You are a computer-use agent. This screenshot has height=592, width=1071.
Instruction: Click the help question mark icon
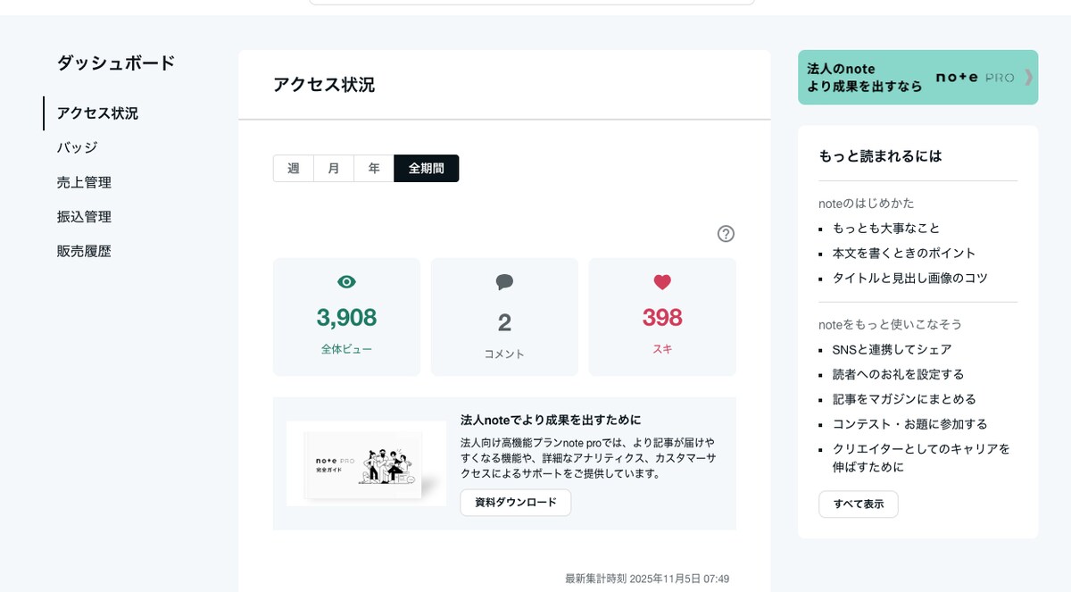(x=726, y=233)
